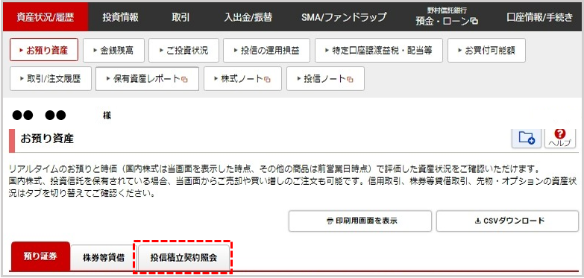Open 預金・ローン external link menu
The image size is (584, 278).
[447, 17]
